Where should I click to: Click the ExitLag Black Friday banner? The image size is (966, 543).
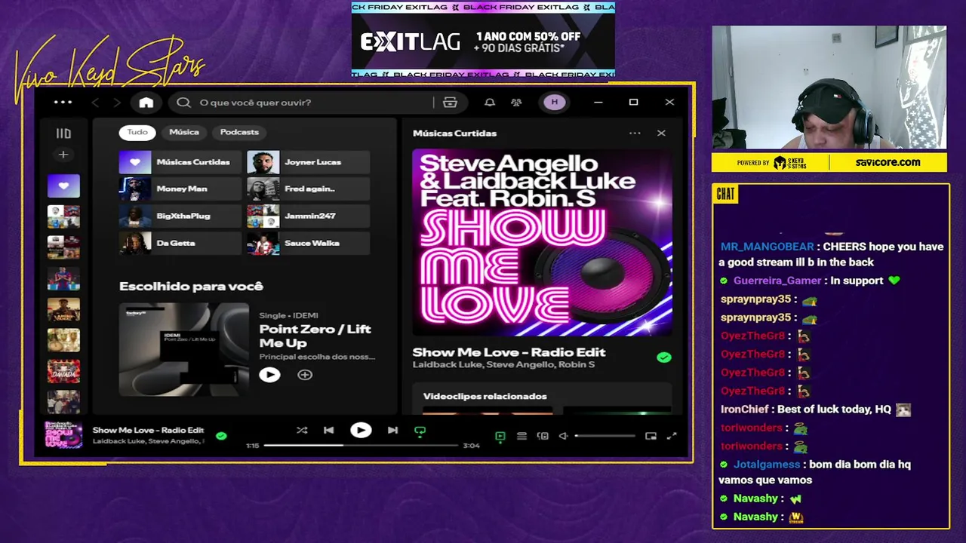coord(483,39)
